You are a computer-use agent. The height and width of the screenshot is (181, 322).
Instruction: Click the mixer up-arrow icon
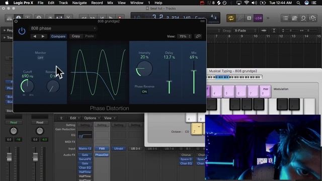point(61,118)
